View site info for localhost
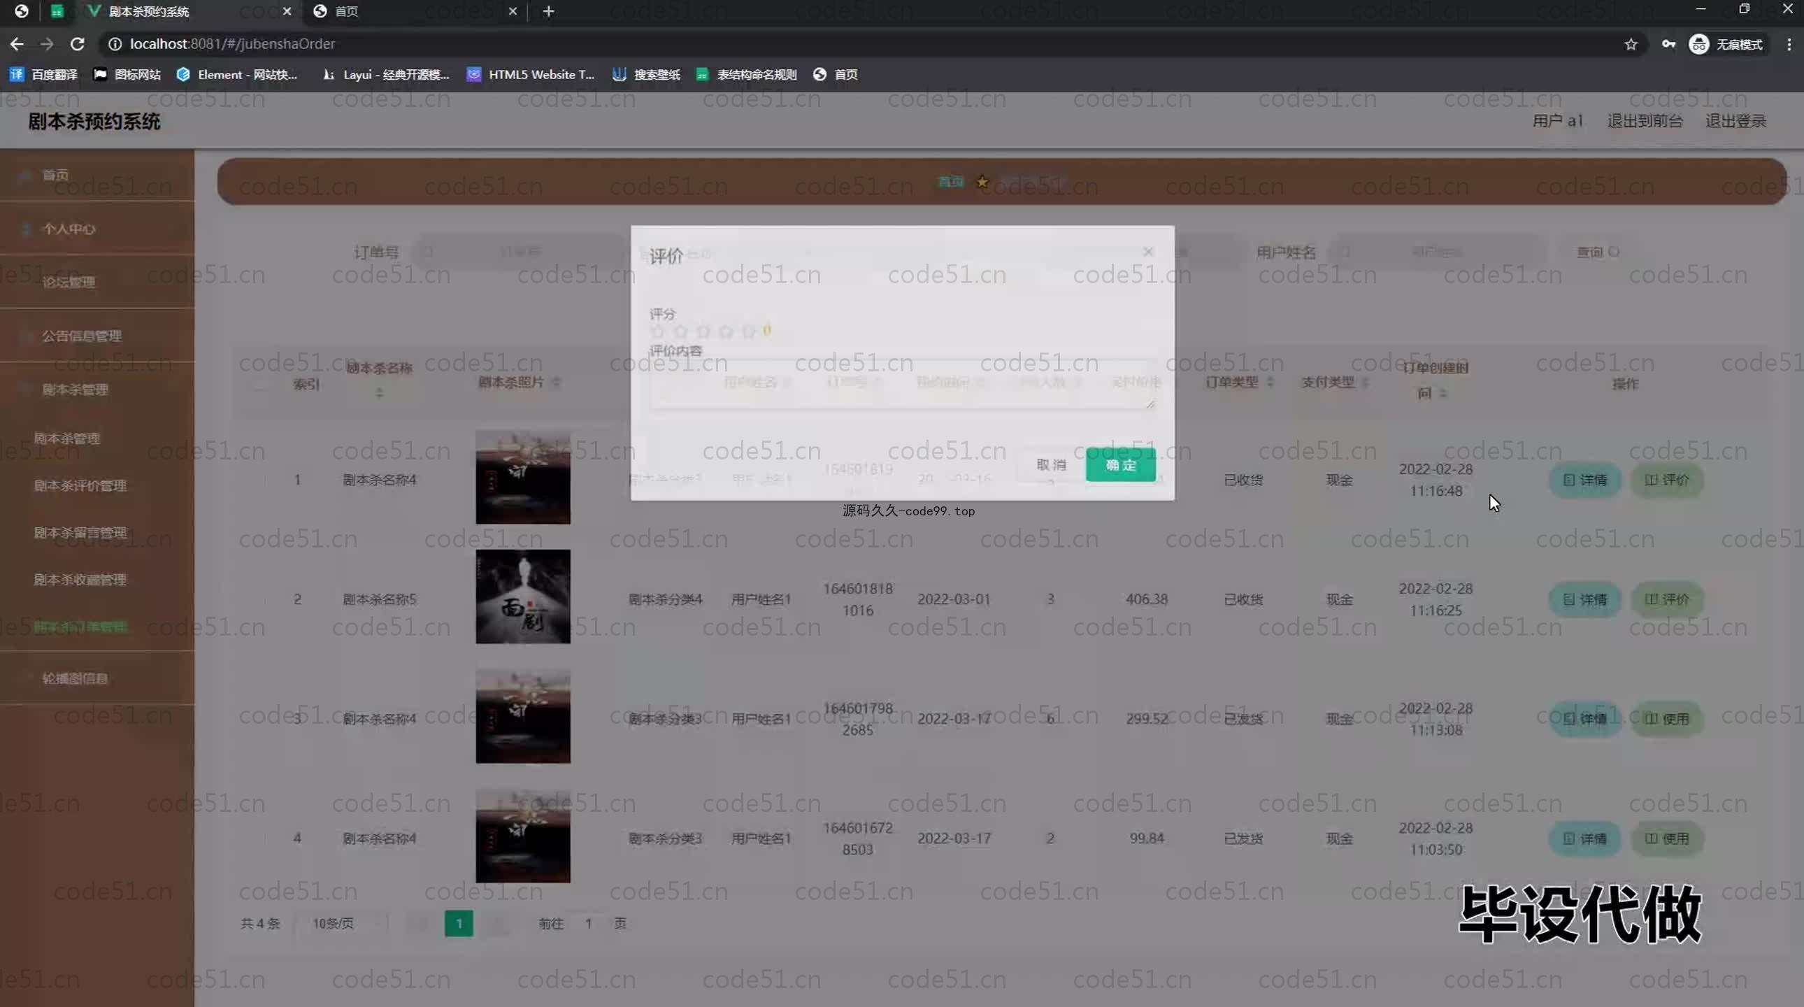 [115, 44]
